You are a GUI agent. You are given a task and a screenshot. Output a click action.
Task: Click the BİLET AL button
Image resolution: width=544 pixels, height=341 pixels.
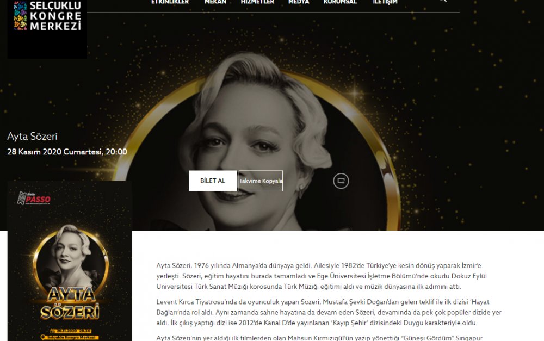point(213,181)
